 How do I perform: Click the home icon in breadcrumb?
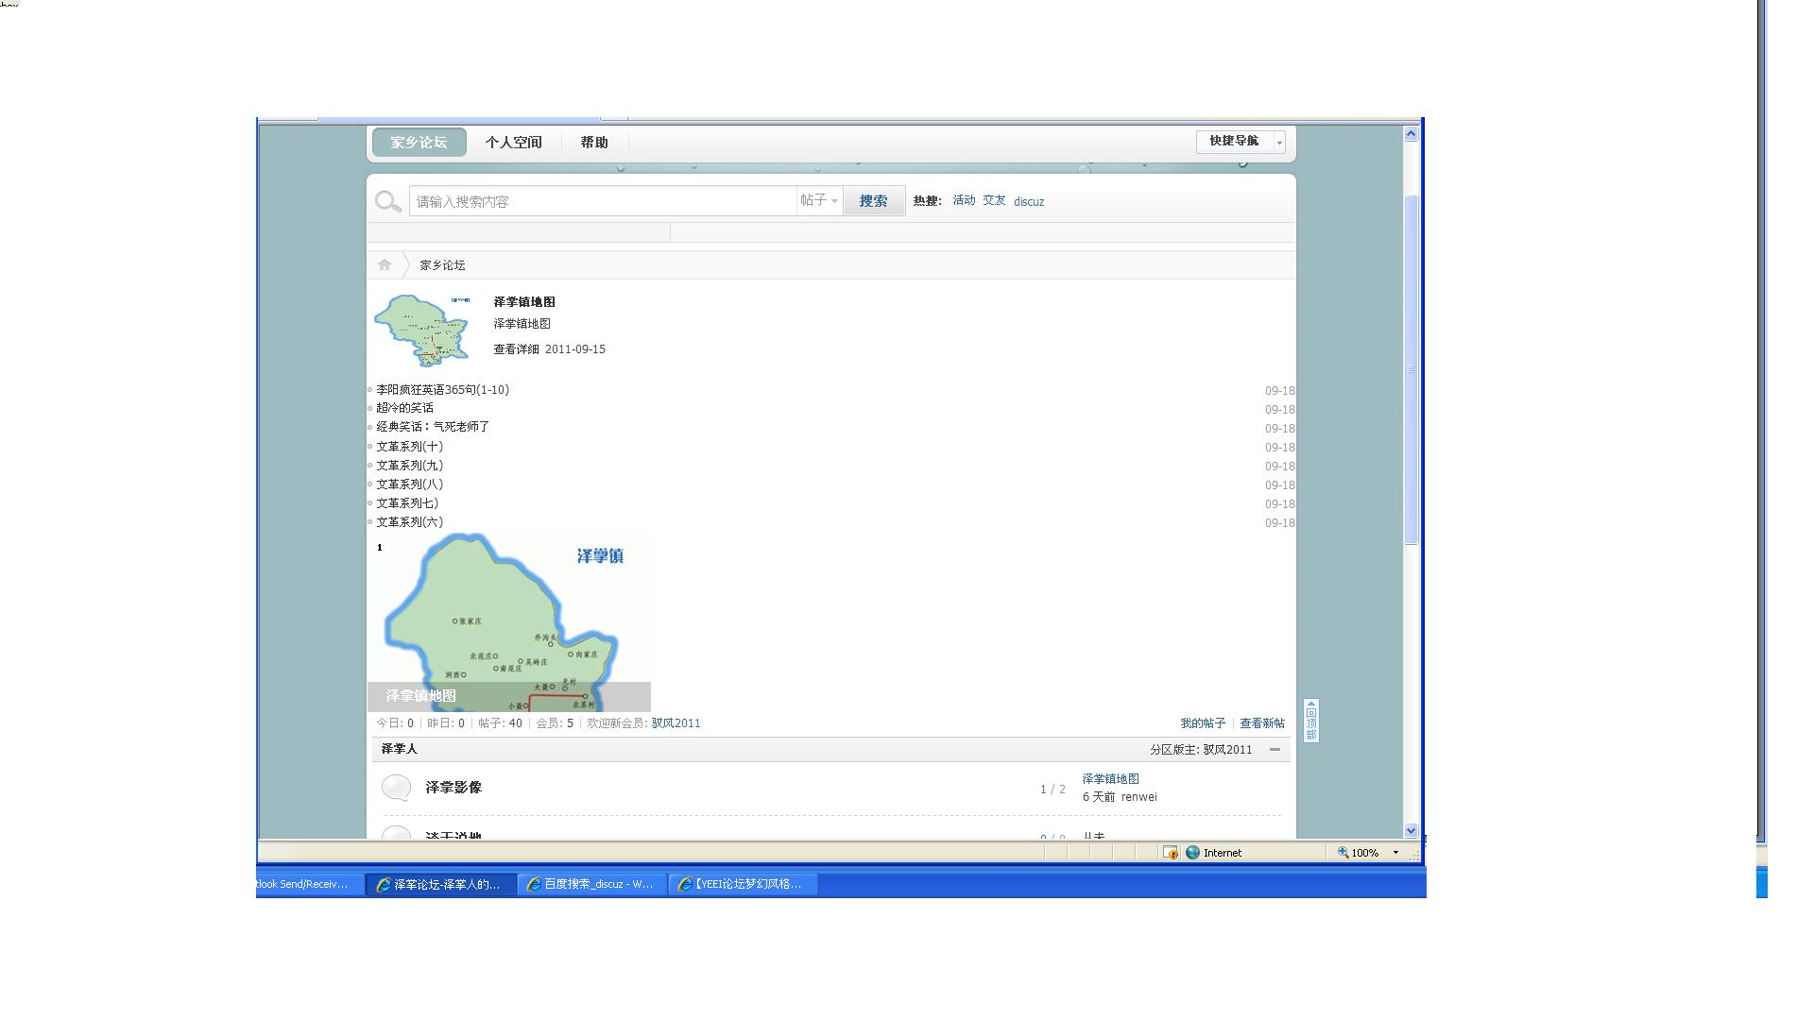click(385, 264)
